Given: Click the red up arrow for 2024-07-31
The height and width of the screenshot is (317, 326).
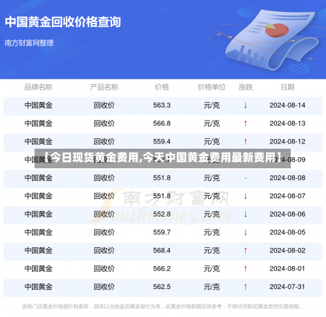Looking at the screenshot, I should coord(245,287).
